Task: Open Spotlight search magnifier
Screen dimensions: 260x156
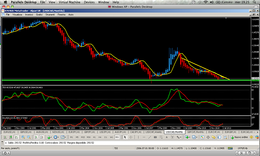Action: (254, 2)
